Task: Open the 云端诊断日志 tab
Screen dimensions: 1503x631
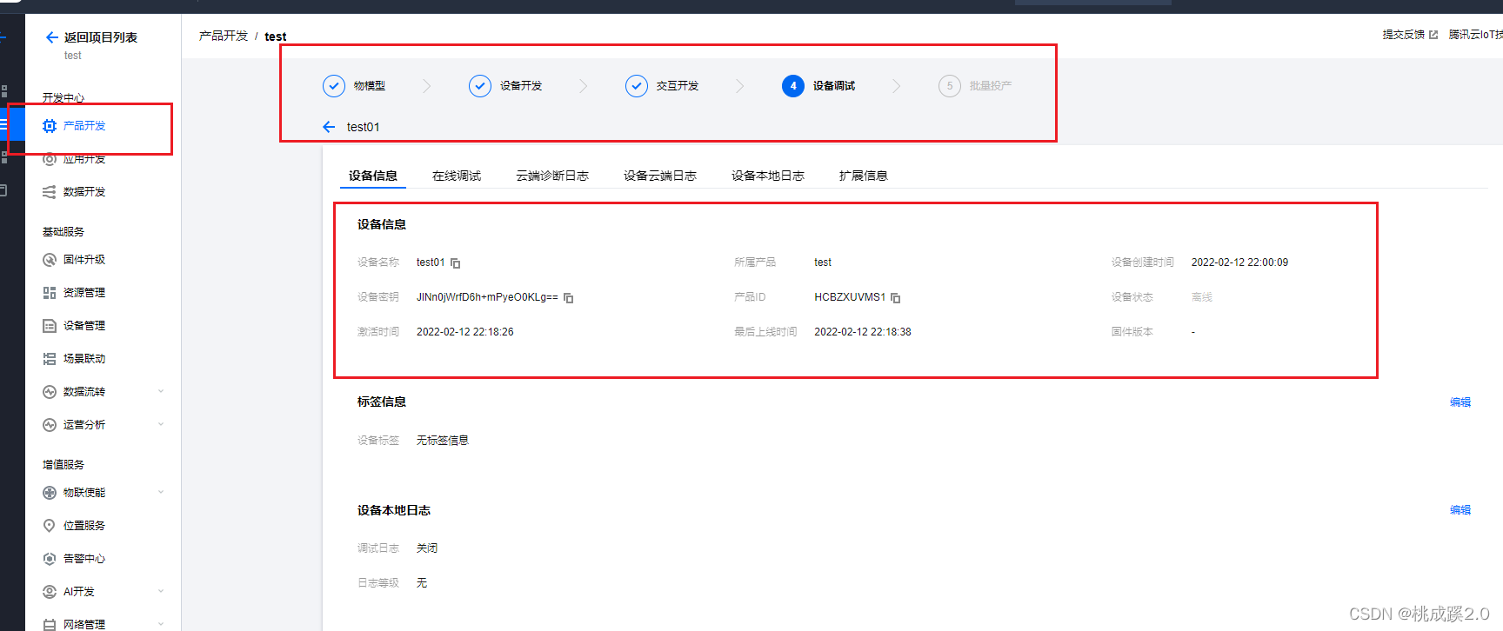Action: point(552,176)
